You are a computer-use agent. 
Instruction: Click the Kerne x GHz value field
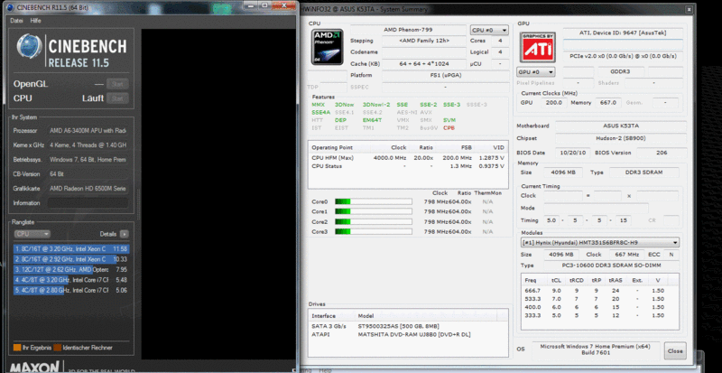click(88, 145)
